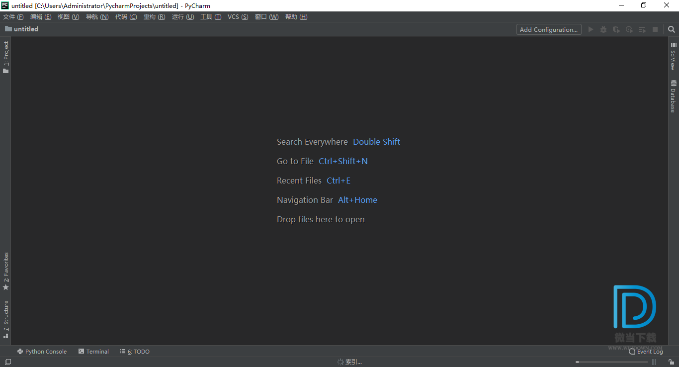
Task: Toggle tool window buttons in status bar corner
Action: (8, 362)
